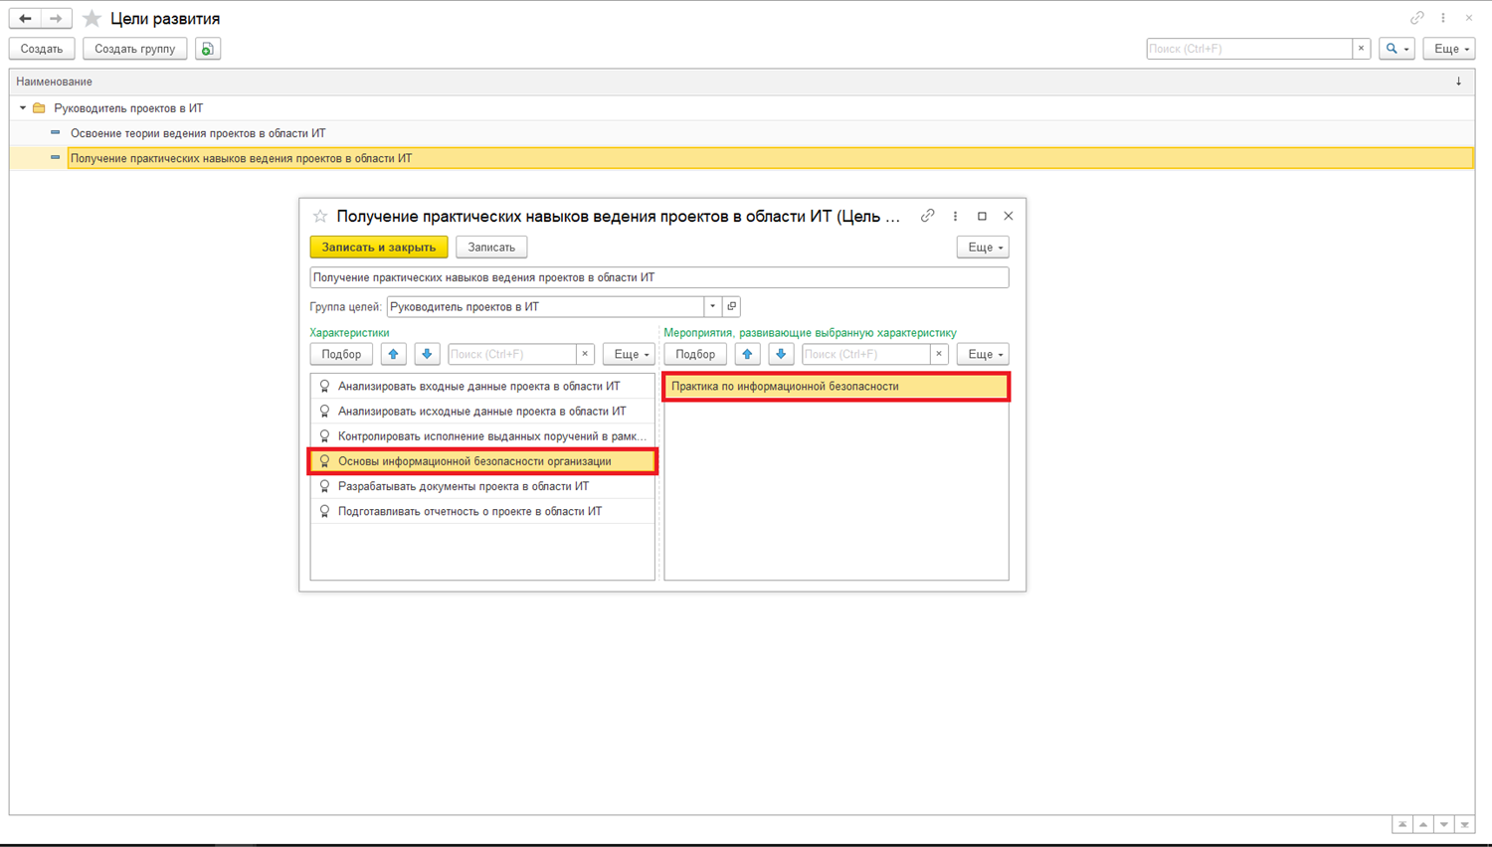Open the selected Группа целей item
Image resolution: width=1492 pixels, height=847 pixels.
tap(732, 306)
